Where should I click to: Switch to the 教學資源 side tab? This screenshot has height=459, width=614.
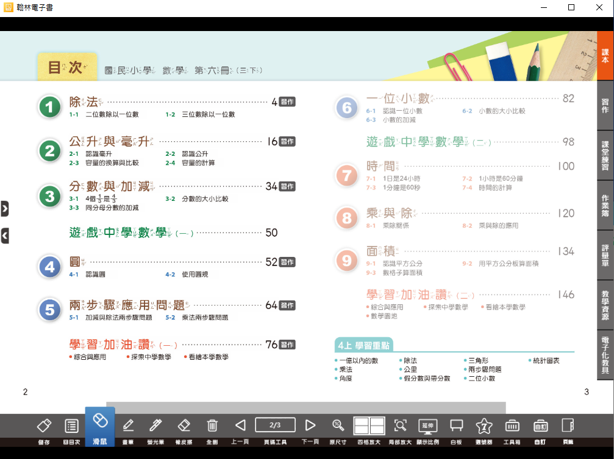pyautogui.click(x=605, y=306)
